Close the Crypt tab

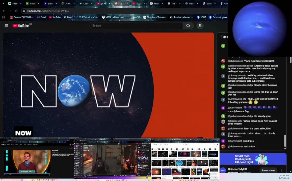92,4
